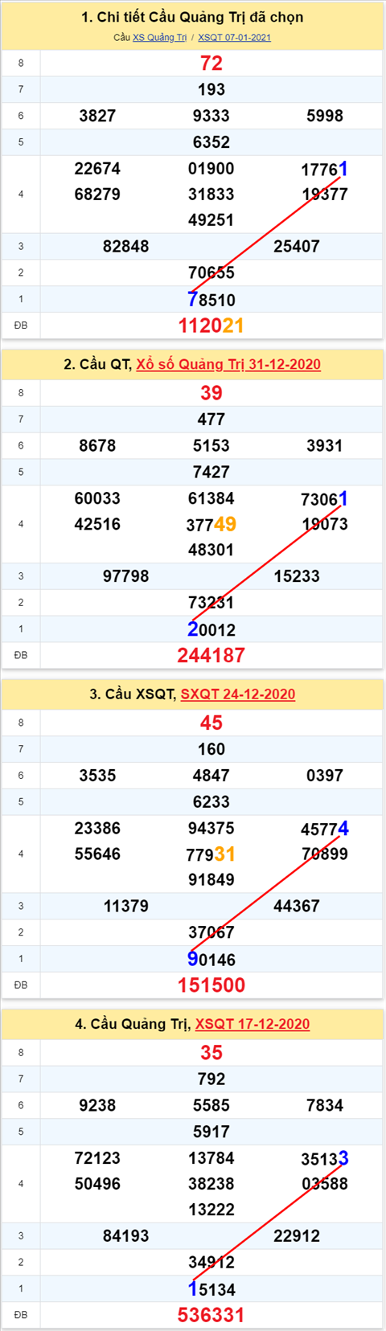
Task: Select special prize 244187
Action: (x=211, y=655)
